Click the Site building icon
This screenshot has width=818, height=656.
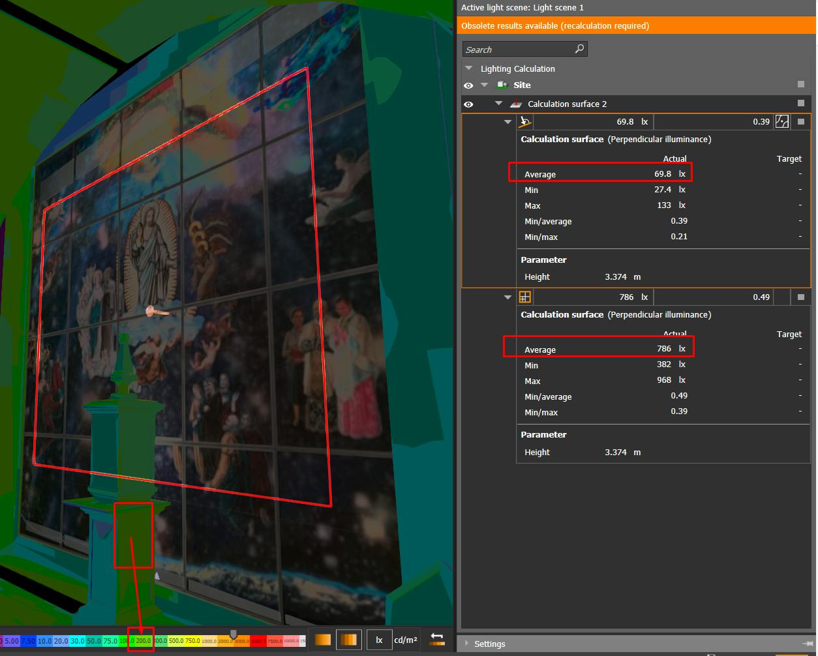tap(502, 85)
